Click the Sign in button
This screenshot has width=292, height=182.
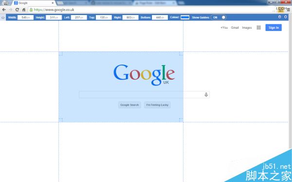click(274, 28)
